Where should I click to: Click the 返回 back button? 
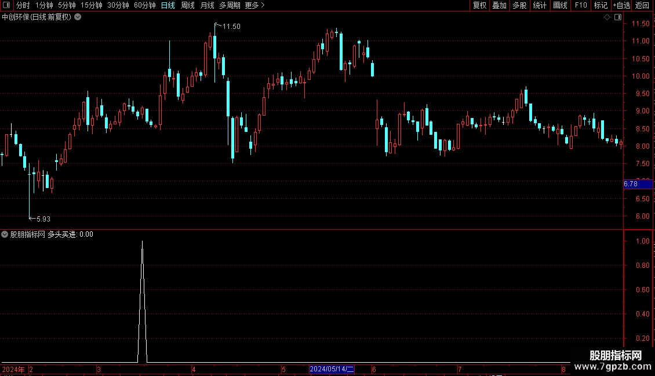click(x=642, y=5)
